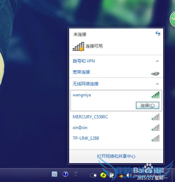175x182 pixels.
Task: Click the 连接(C) connect button
Action: tap(148, 106)
